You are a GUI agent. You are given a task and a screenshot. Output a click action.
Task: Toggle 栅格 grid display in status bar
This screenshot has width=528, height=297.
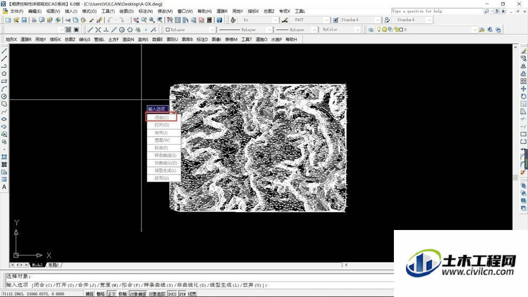[x=100, y=294]
